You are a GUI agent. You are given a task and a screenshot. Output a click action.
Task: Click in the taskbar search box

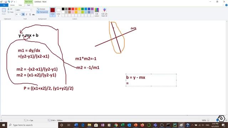point(32,125)
